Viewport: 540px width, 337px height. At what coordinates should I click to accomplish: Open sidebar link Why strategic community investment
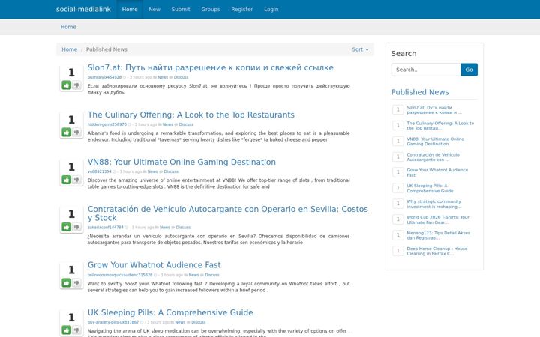click(433, 204)
